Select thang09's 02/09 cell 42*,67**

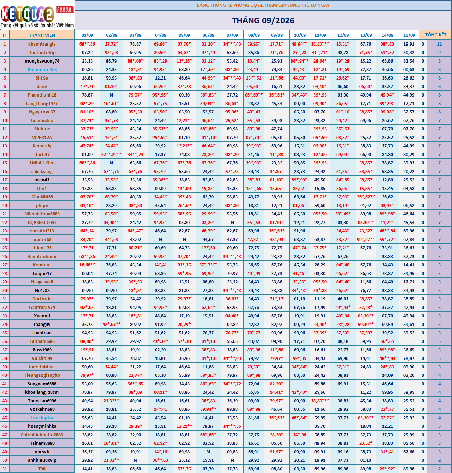(111, 324)
